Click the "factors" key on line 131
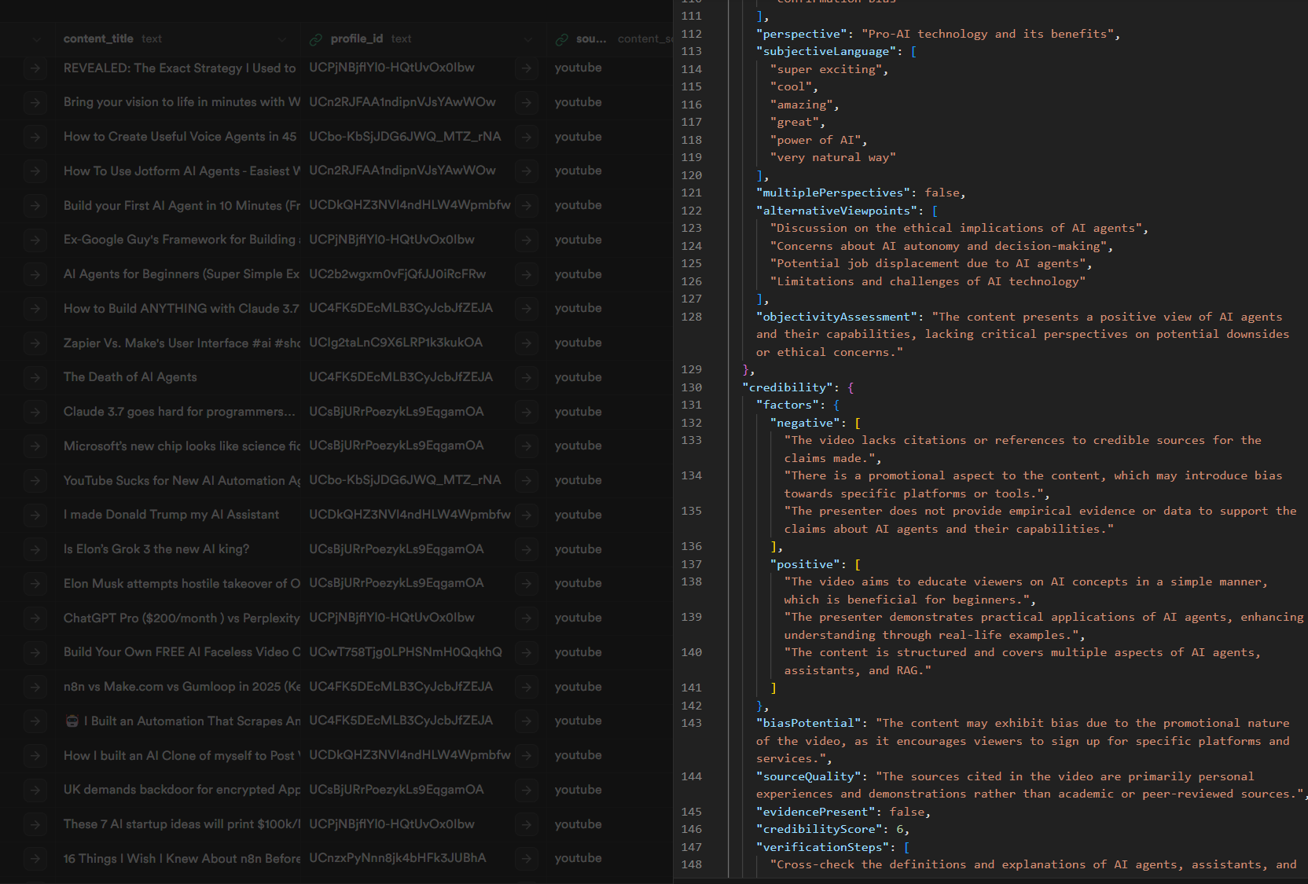 coord(788,405)
